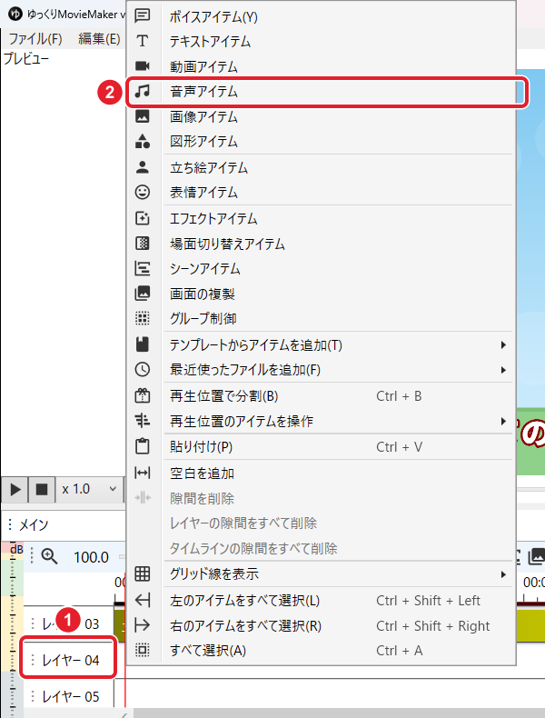This screenshot has width=545, height=718.
Task: Click the template bookmark icon
Action: pyautogui.click(x=143, y=344)
